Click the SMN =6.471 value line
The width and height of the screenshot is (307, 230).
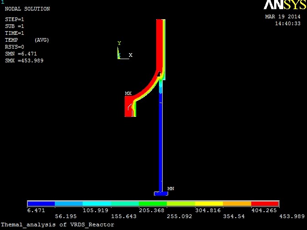coord(21,54)
